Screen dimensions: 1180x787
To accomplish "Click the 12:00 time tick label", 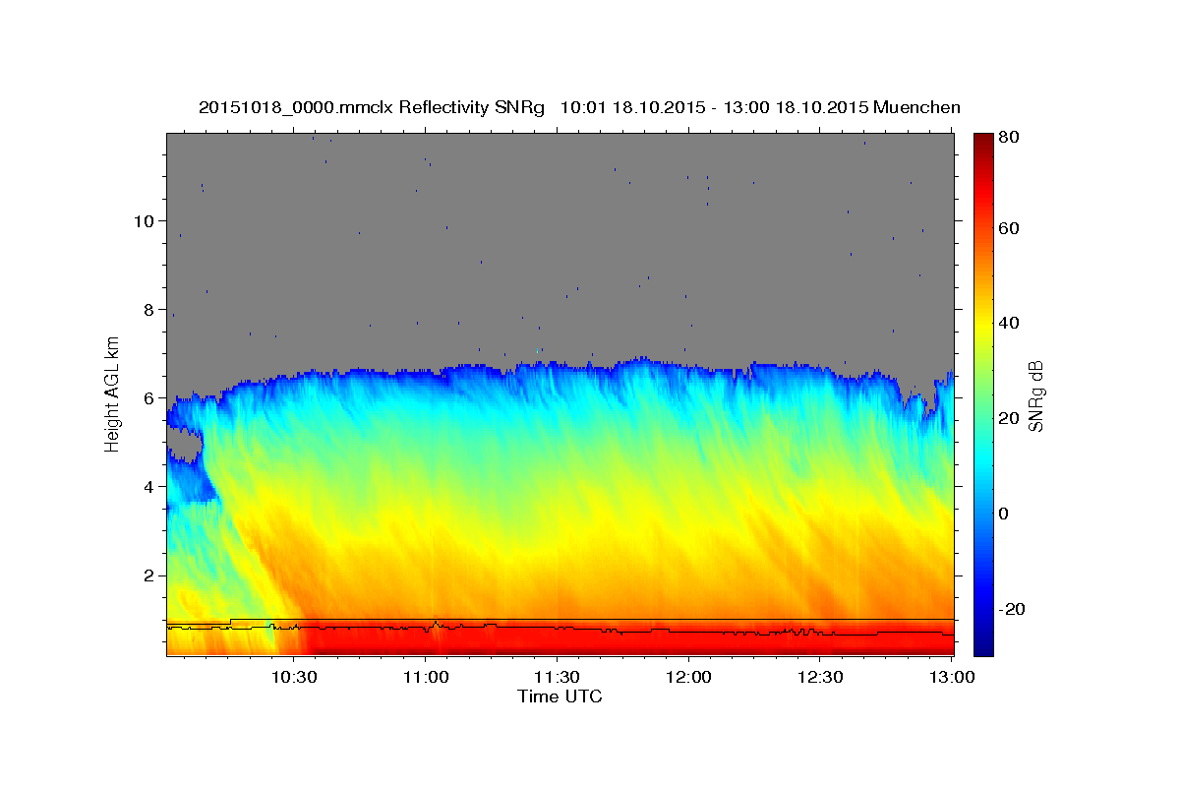I will coord(688,677).
